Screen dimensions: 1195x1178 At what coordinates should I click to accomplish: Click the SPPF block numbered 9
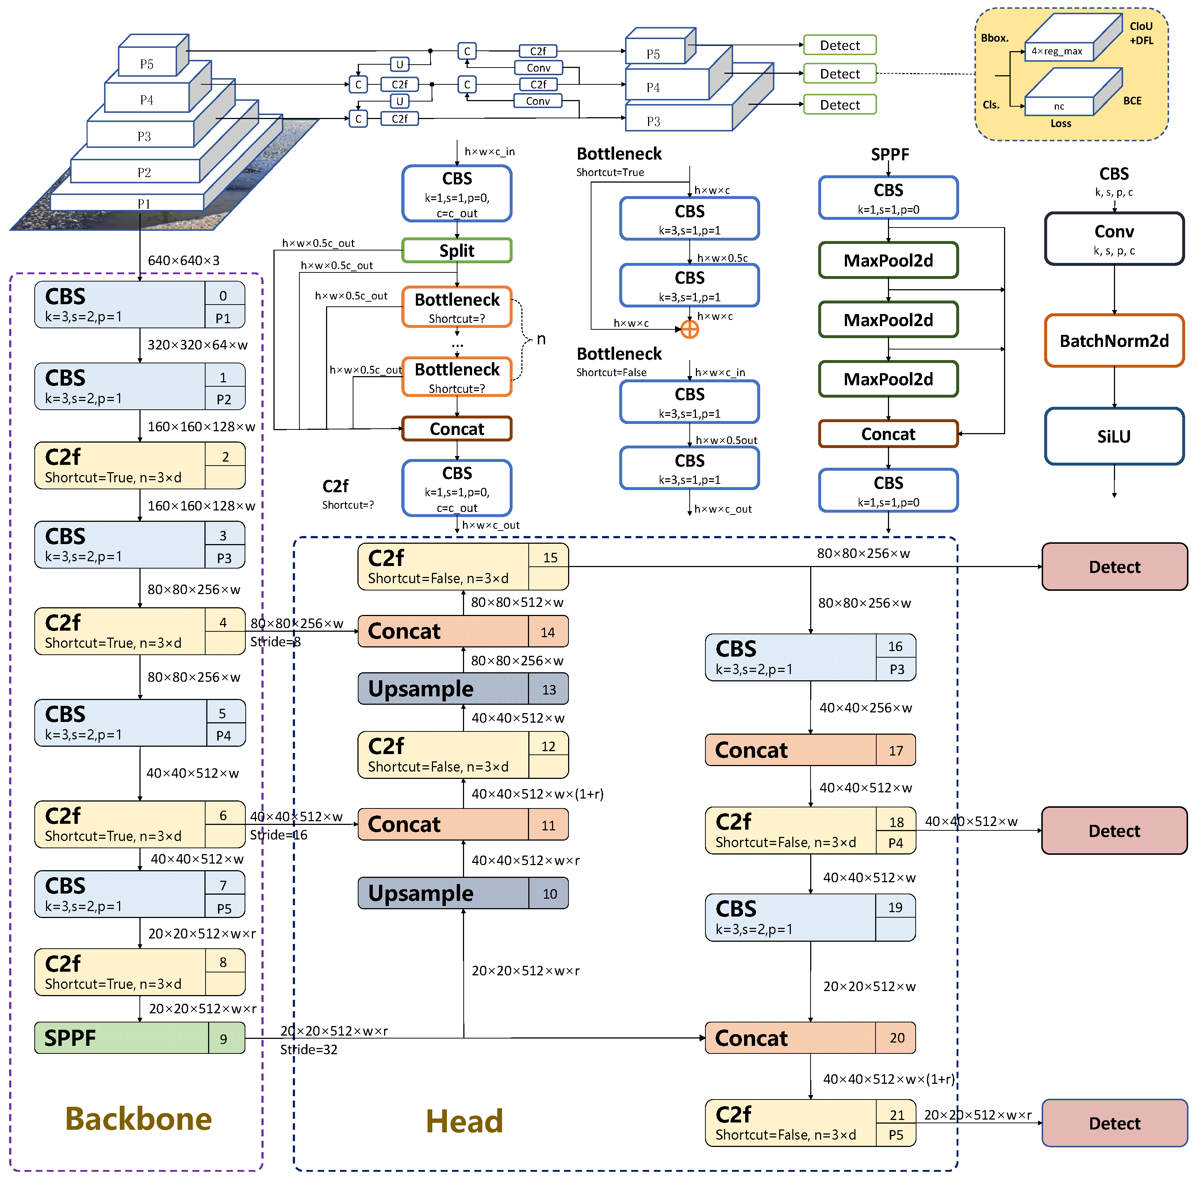(x=139, y=1037)
